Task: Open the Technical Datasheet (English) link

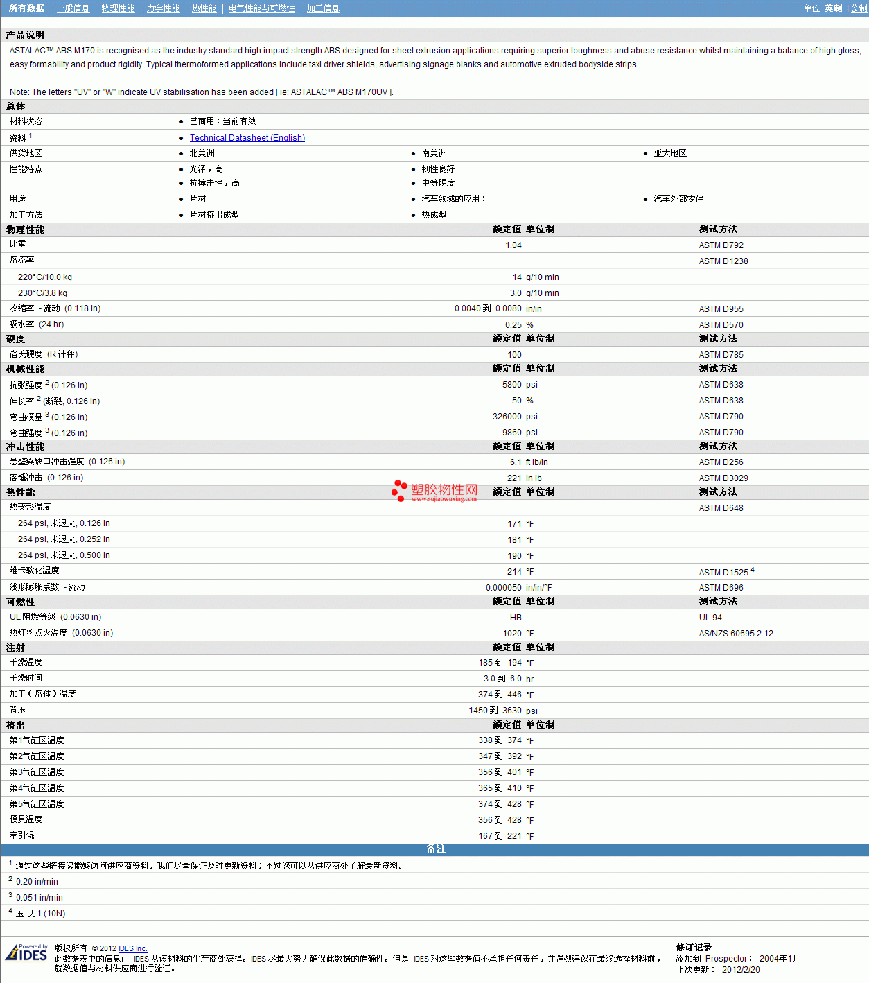Action: [x=247, y=138]
